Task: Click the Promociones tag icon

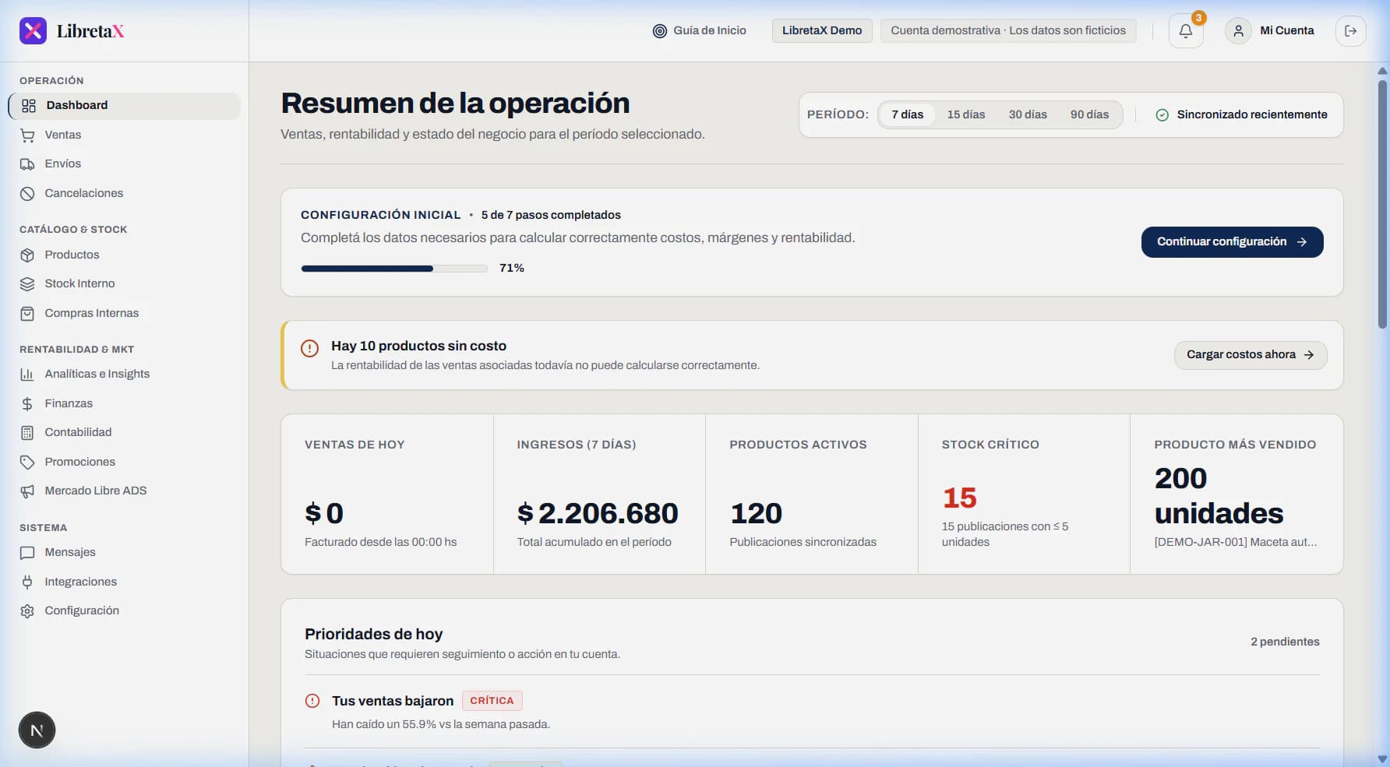Action: (x=27, y=463)
